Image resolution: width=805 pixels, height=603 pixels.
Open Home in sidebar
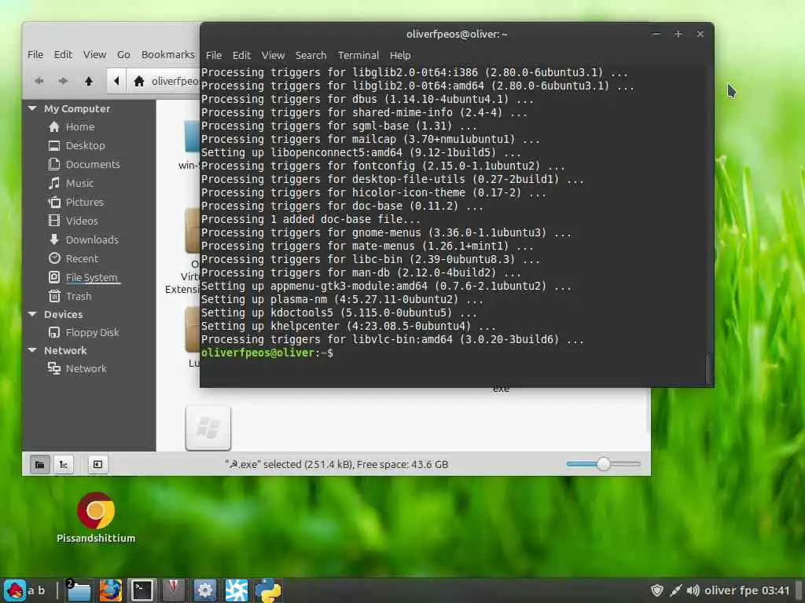[x=79, y=126]
